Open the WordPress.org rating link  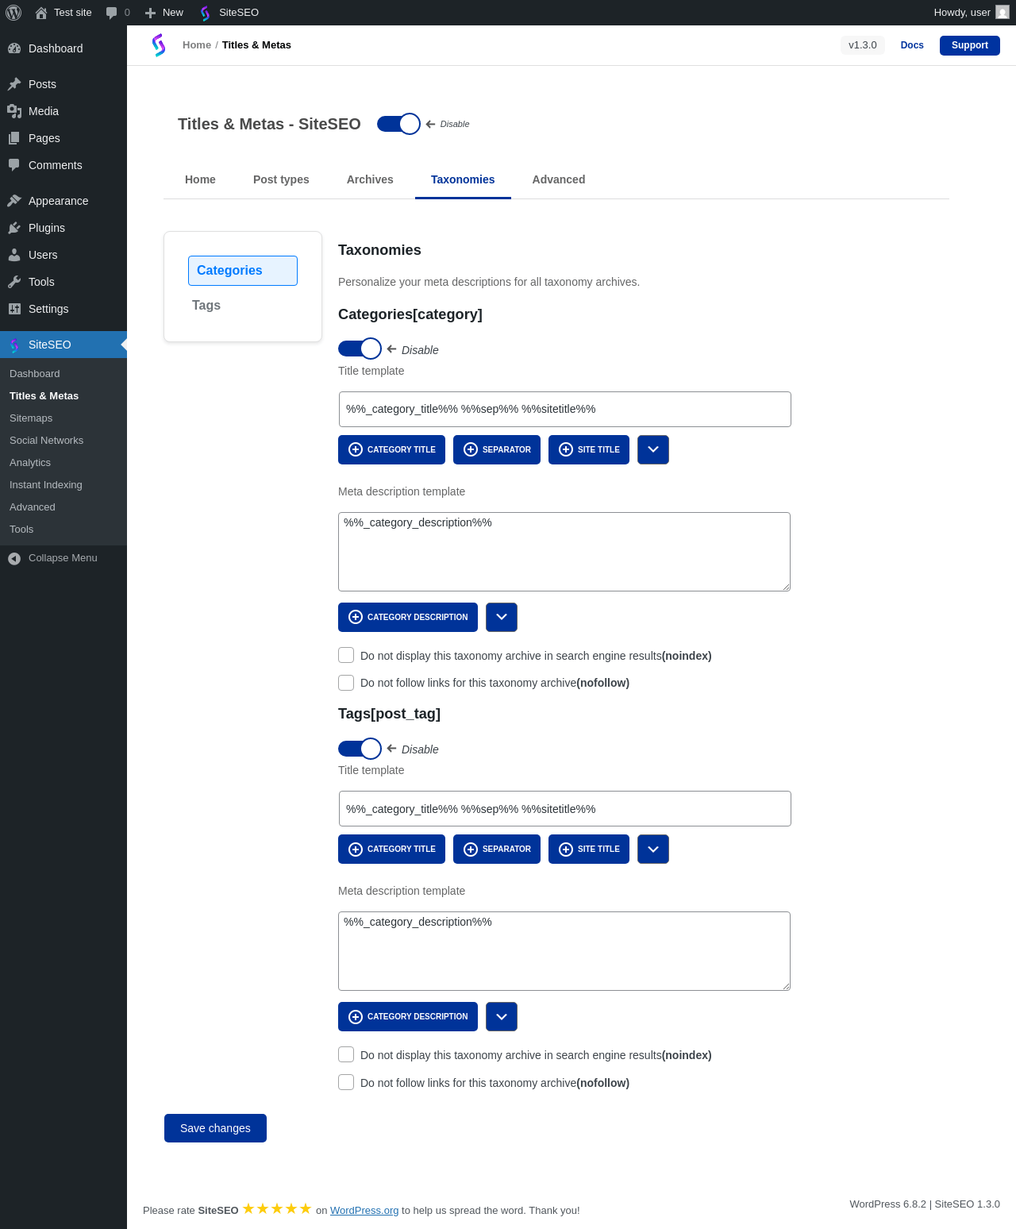coord(364,1210)
